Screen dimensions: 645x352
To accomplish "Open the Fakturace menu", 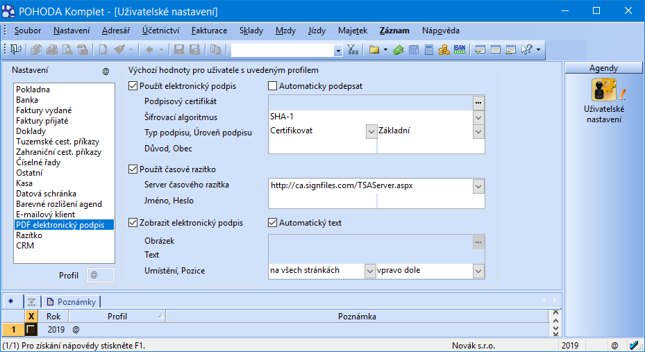I will [209, 31].
